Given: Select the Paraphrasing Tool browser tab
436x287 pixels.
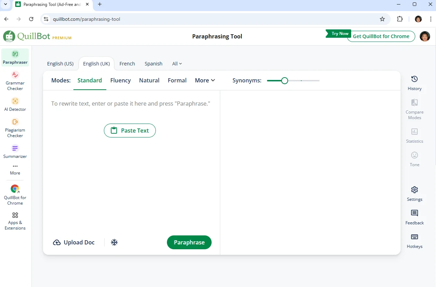Looking at the screenshot, I should [53, 5].
